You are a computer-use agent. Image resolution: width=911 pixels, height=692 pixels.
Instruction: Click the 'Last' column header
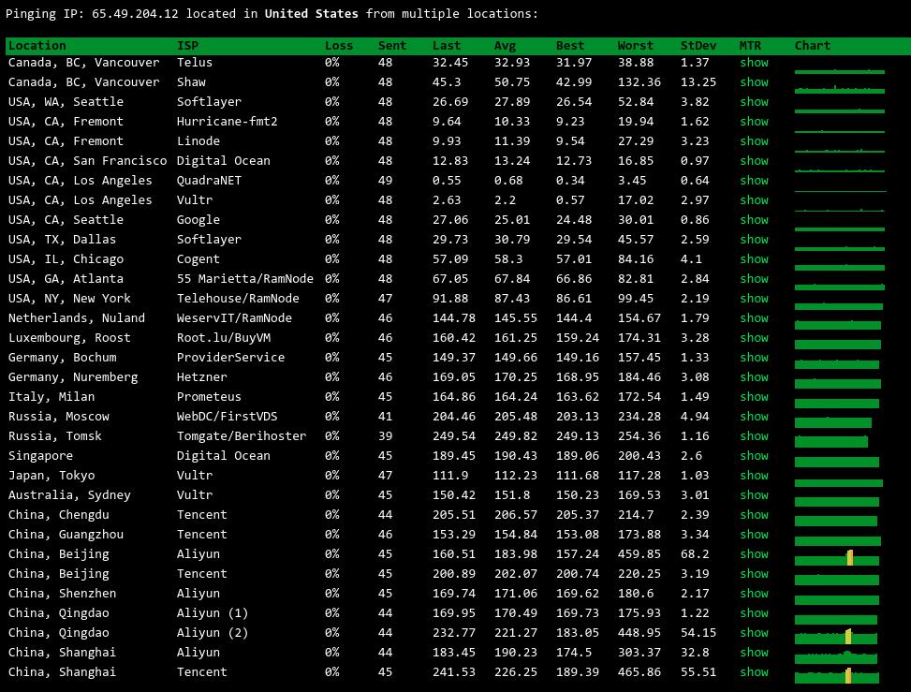tap(447, 46)
